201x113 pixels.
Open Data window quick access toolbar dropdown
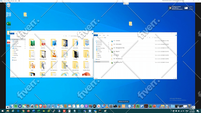[100, 33]
